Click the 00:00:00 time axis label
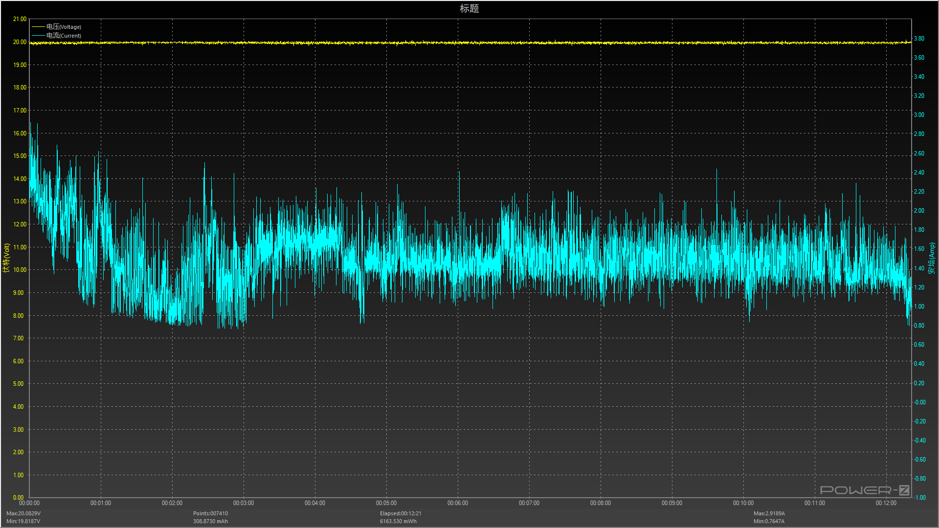Screen dimensions: 939x528 point(29,503)
